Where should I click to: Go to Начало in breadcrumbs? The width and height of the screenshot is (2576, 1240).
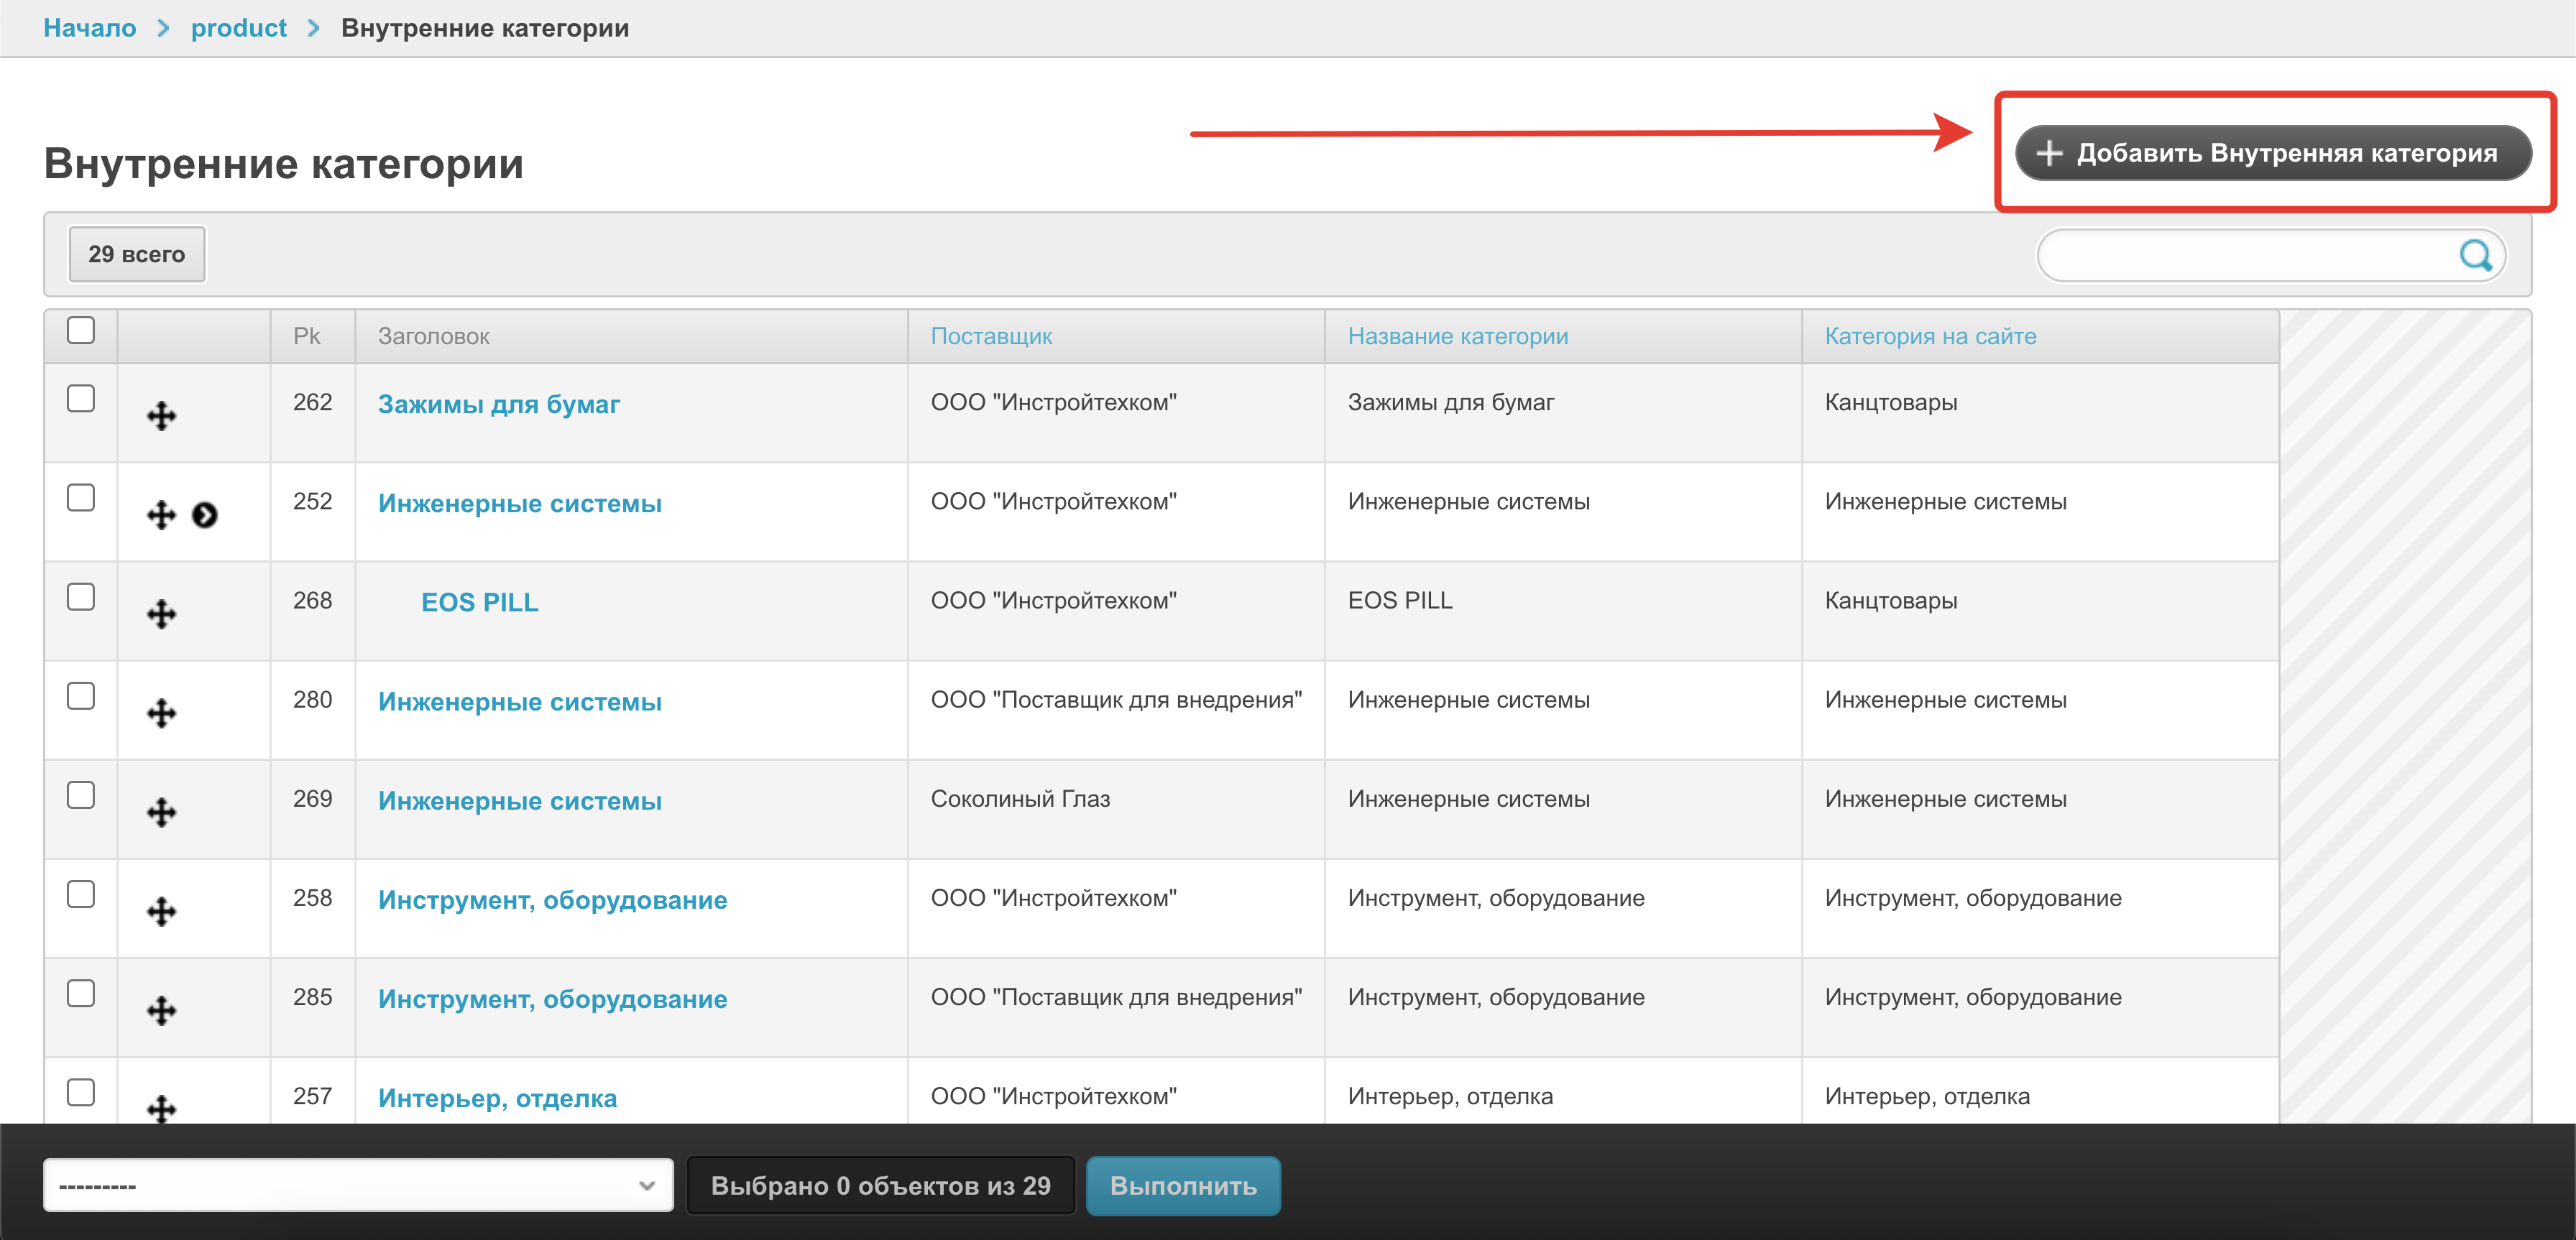(x=90, y=28)
